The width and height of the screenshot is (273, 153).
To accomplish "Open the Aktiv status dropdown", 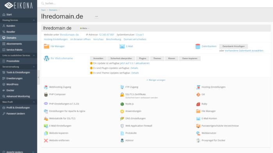I will (85, 28).
